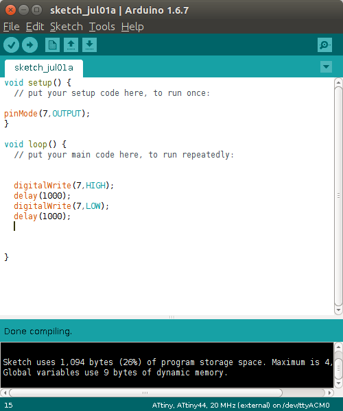343x411 pixels.
Task: Click the console horizontal scrollbar thumb
Action: pyautogui.click(x=145, y=393)
